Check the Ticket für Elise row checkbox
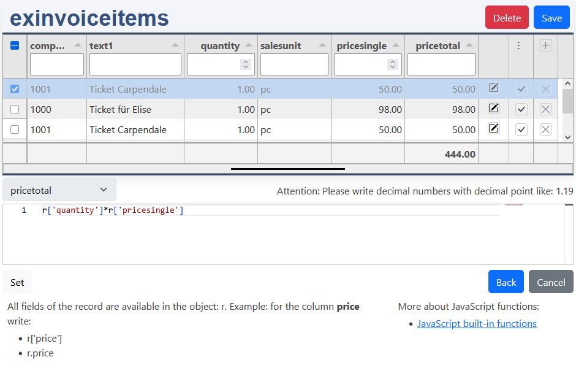The image size is (576, 376). (15, 109)
